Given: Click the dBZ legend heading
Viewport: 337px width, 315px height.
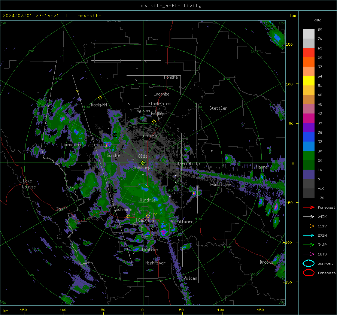Looking at the screenshot, I should coord(318,20).
